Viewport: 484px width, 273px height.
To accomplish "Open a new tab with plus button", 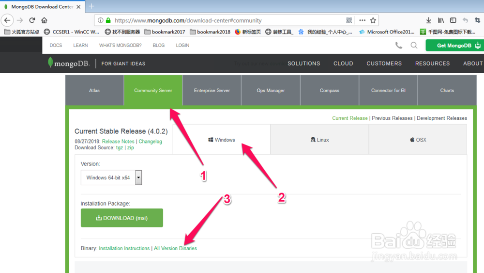I will point(91,6).
